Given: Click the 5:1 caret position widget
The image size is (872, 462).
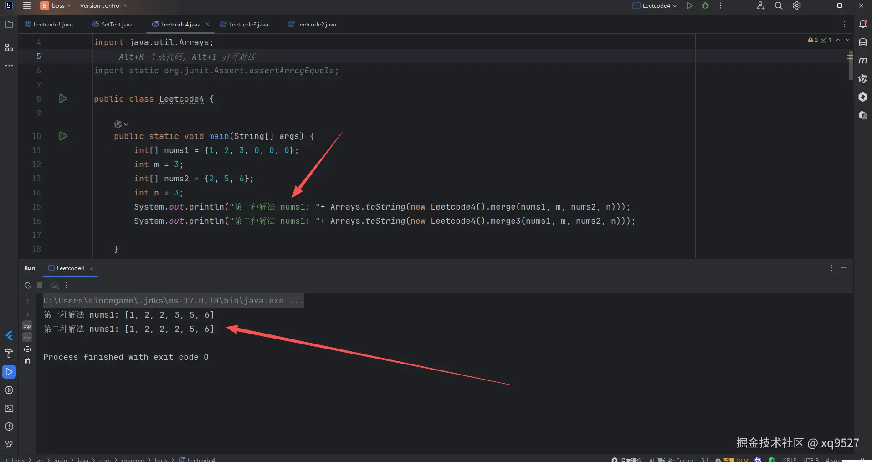Looking at the screenshot, I should click(705, 460).
